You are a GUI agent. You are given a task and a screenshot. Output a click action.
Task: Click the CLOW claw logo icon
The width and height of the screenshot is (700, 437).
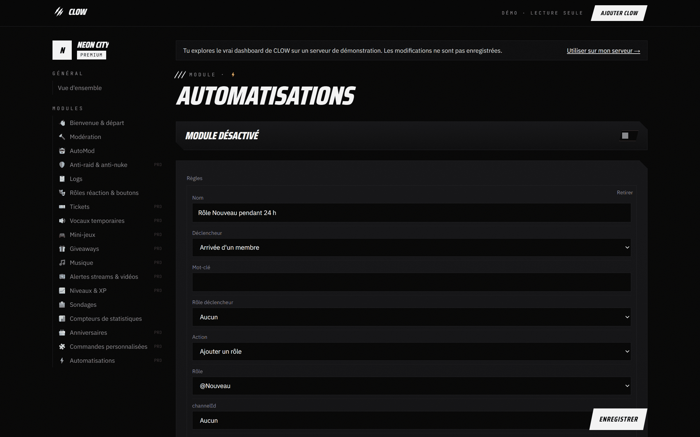coord(59,12)
